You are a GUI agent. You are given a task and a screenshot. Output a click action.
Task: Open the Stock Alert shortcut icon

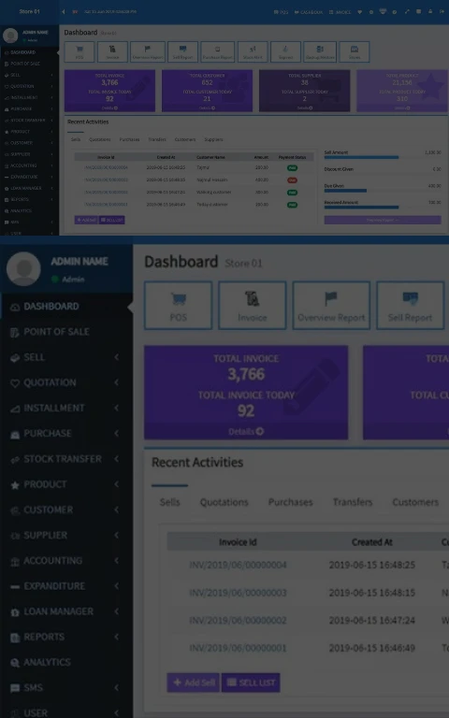pos(253,51)
